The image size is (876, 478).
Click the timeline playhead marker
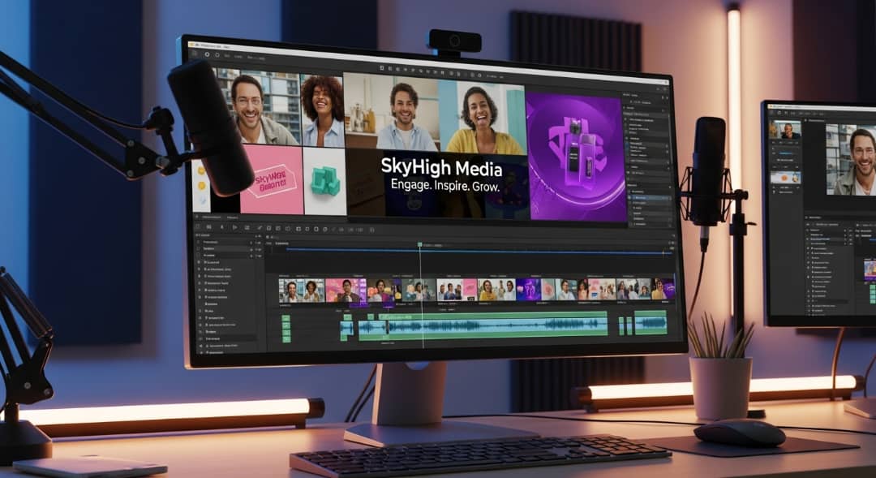(420, 244)
